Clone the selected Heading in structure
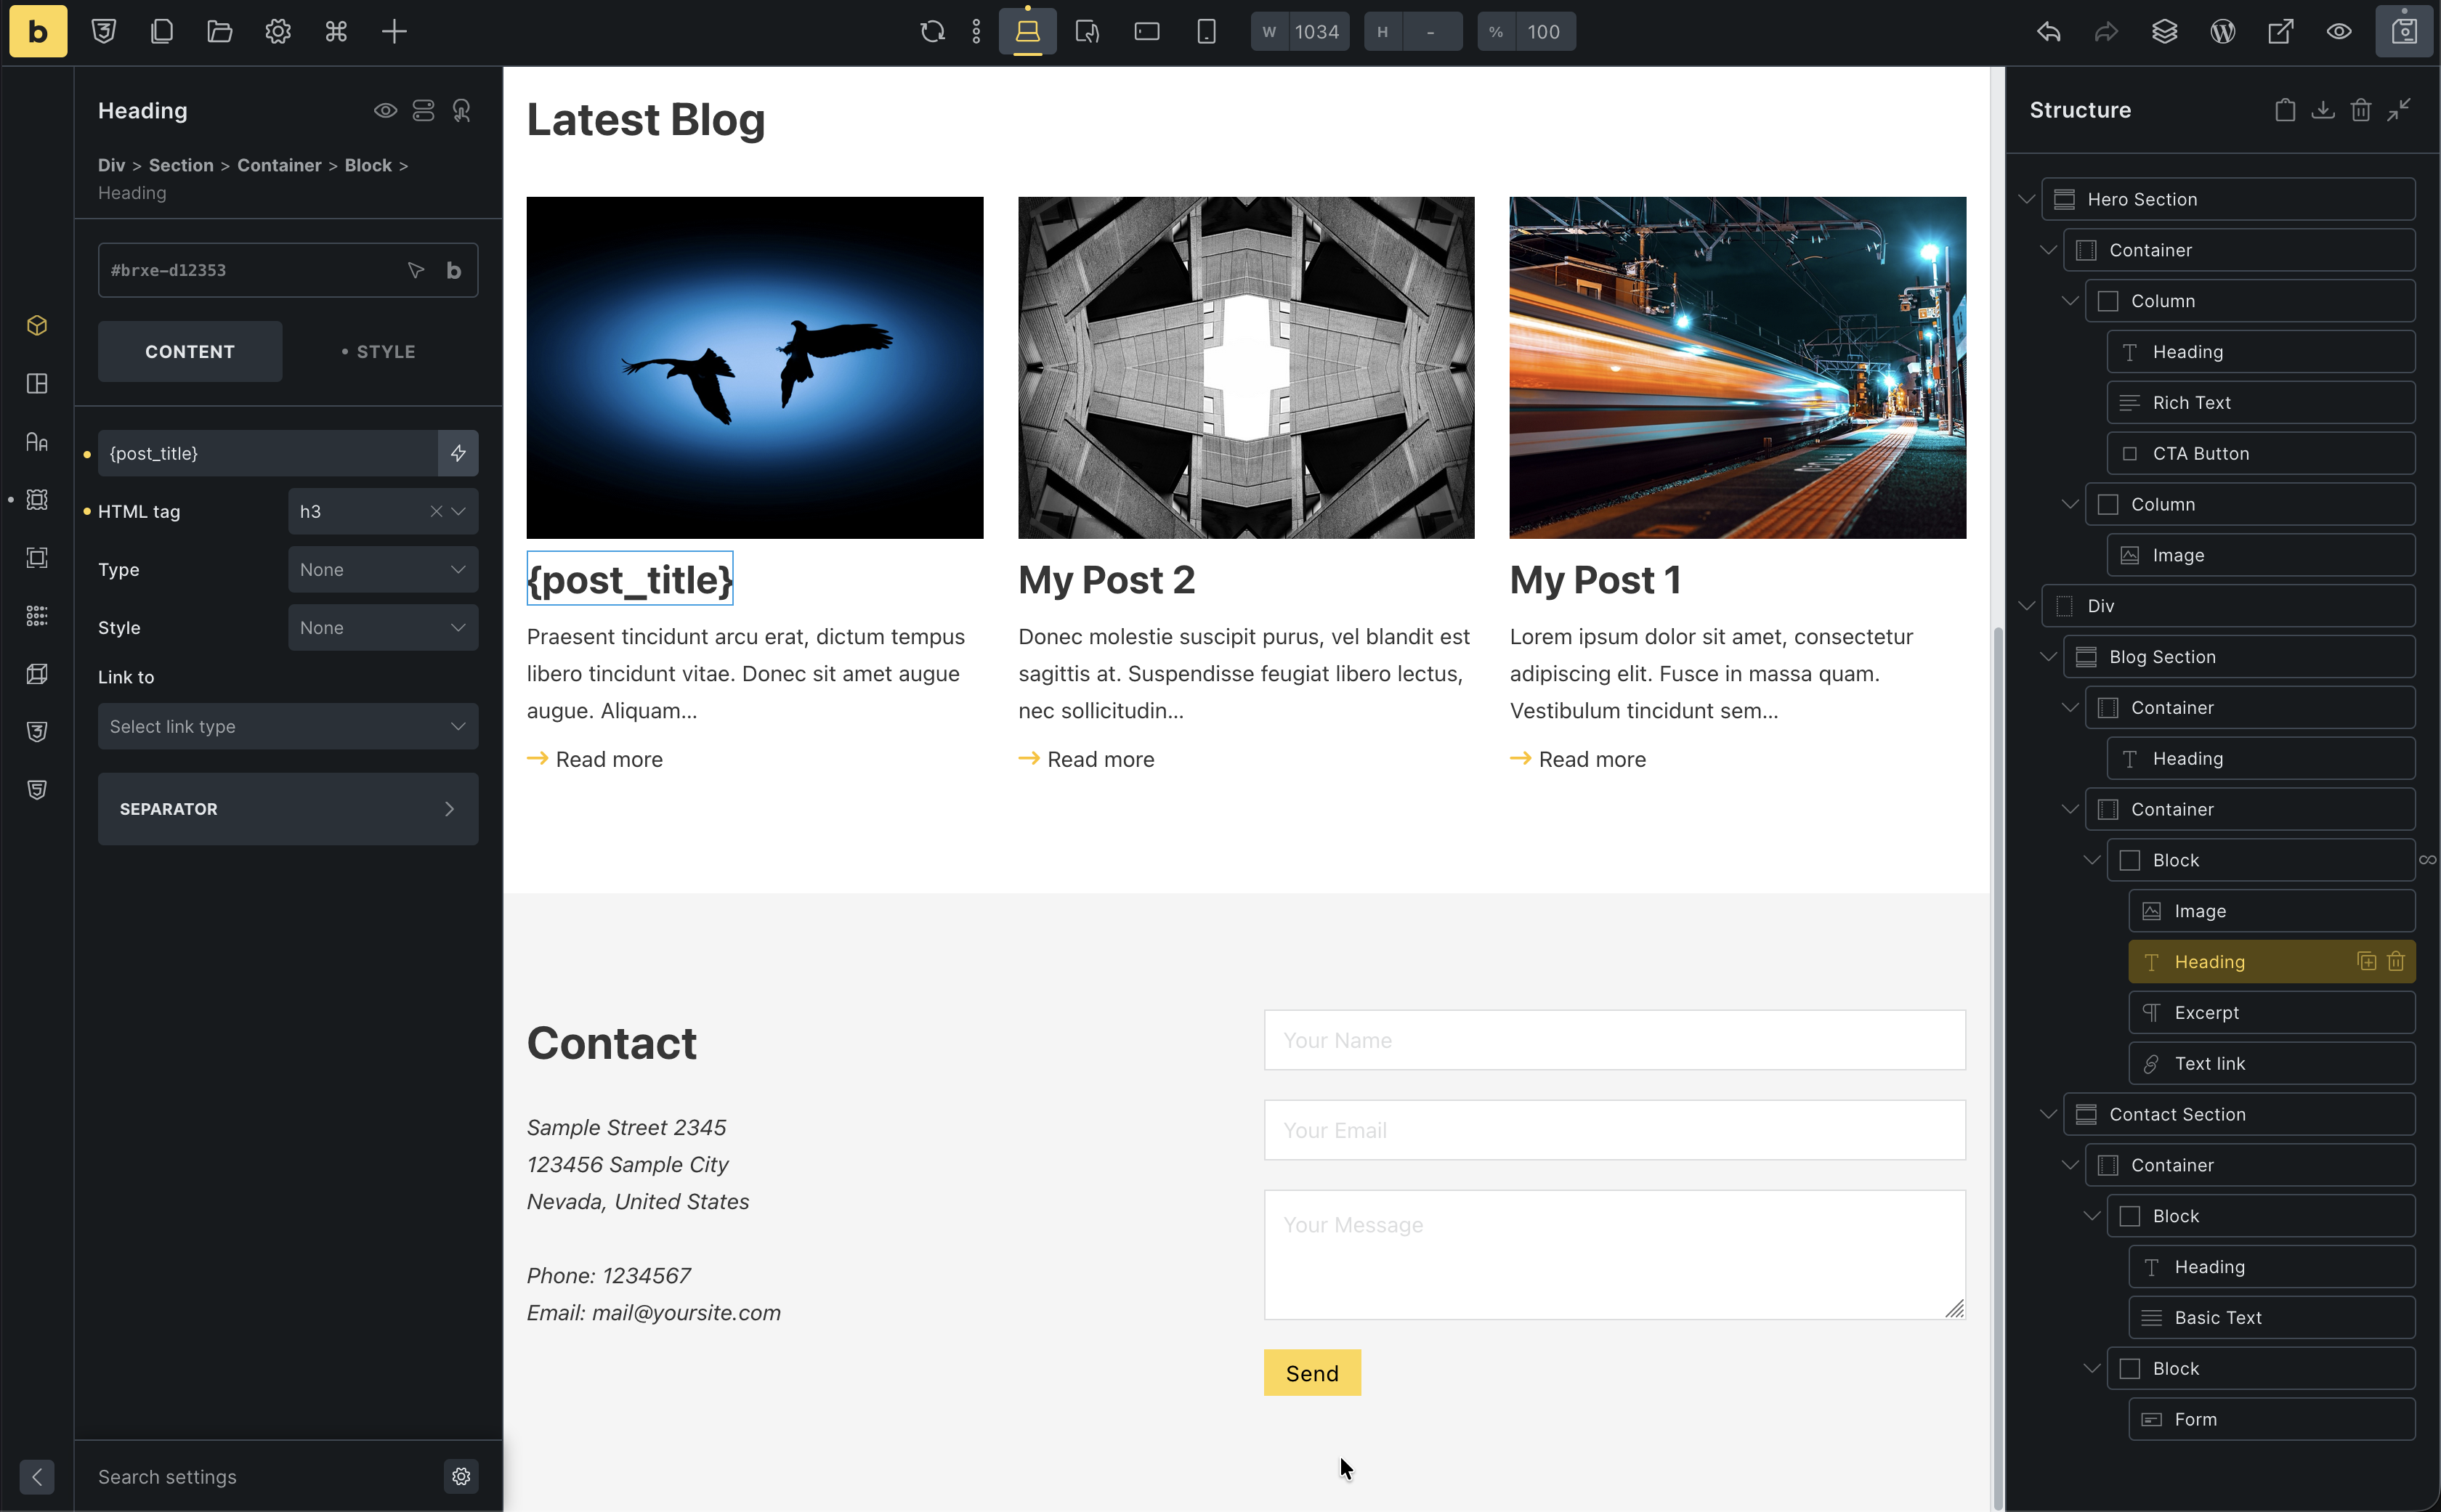 2366,962
